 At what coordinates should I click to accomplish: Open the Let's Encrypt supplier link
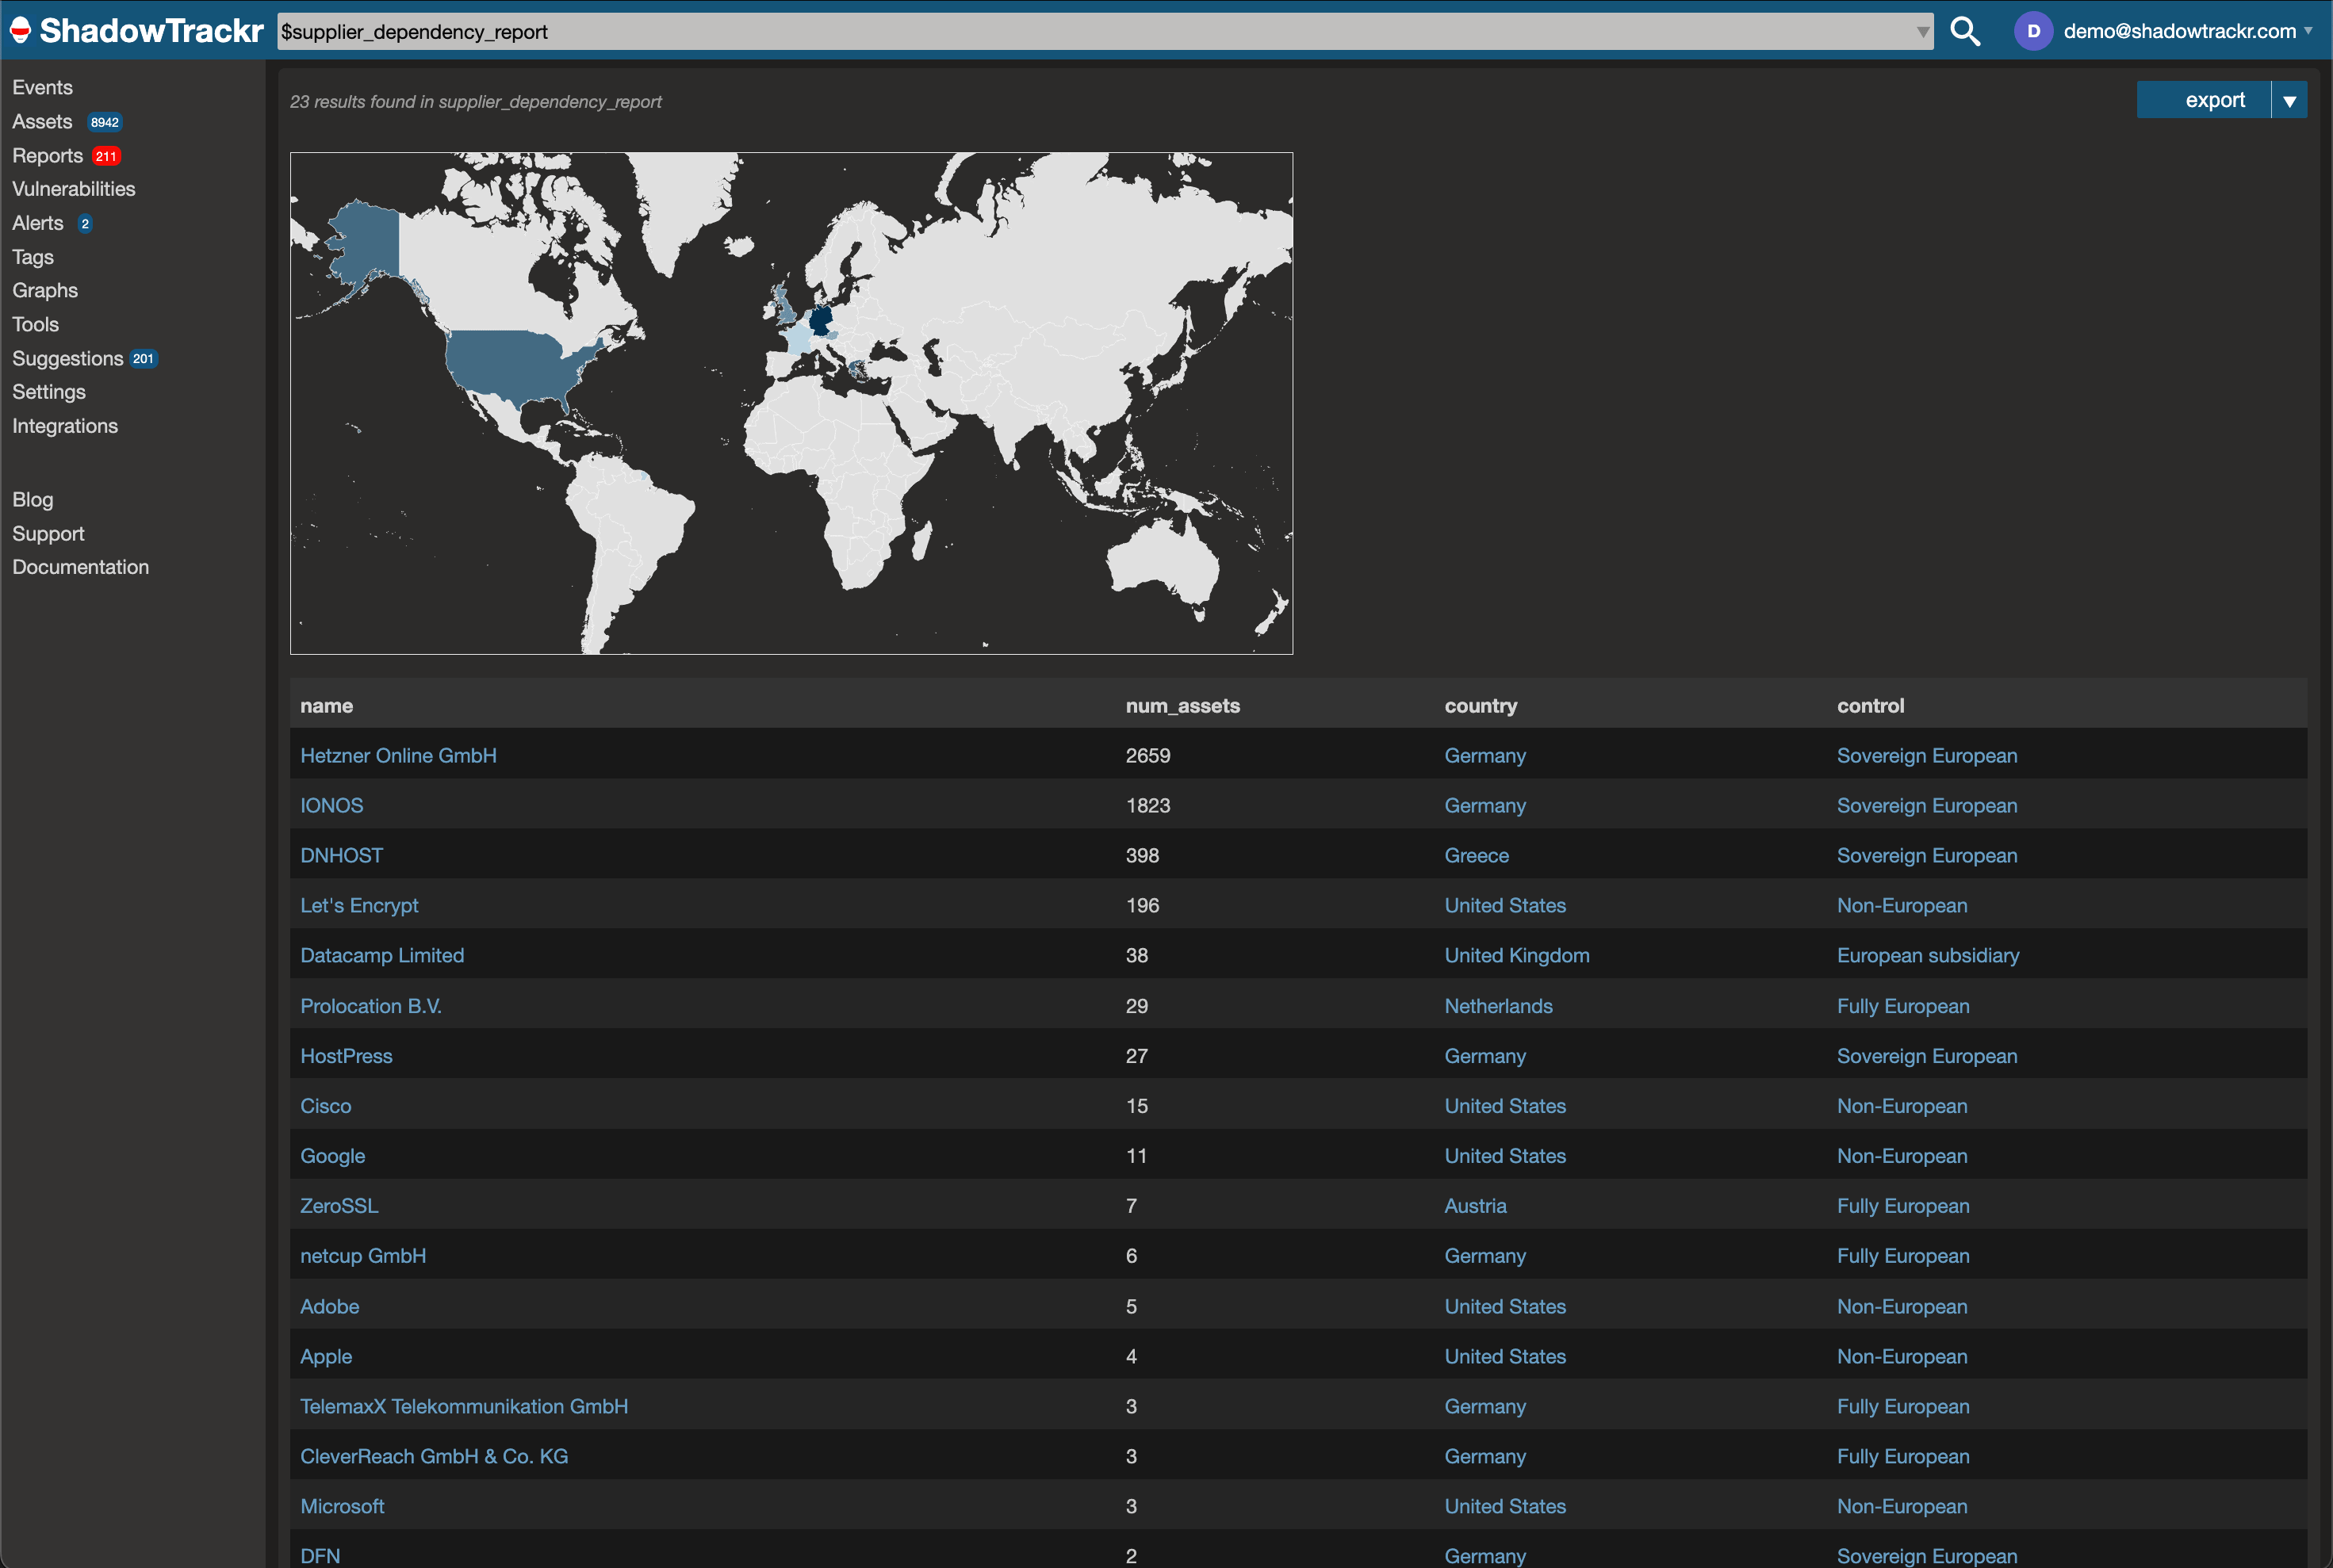pos(359,906)
